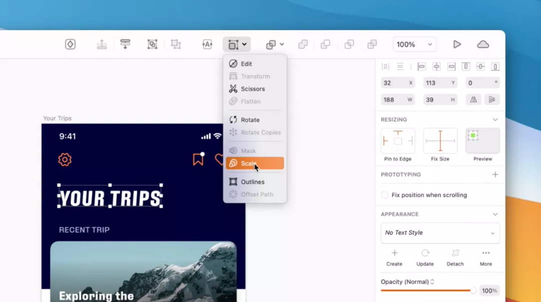This screenshot has height=302, width=541.
Task: Start the prototype preview play button
Action: (x=457, y=45)
